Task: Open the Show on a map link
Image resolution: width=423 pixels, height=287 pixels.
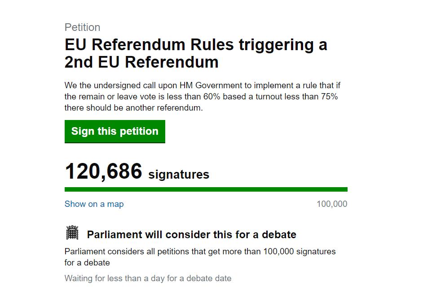Action: [94, 204]
